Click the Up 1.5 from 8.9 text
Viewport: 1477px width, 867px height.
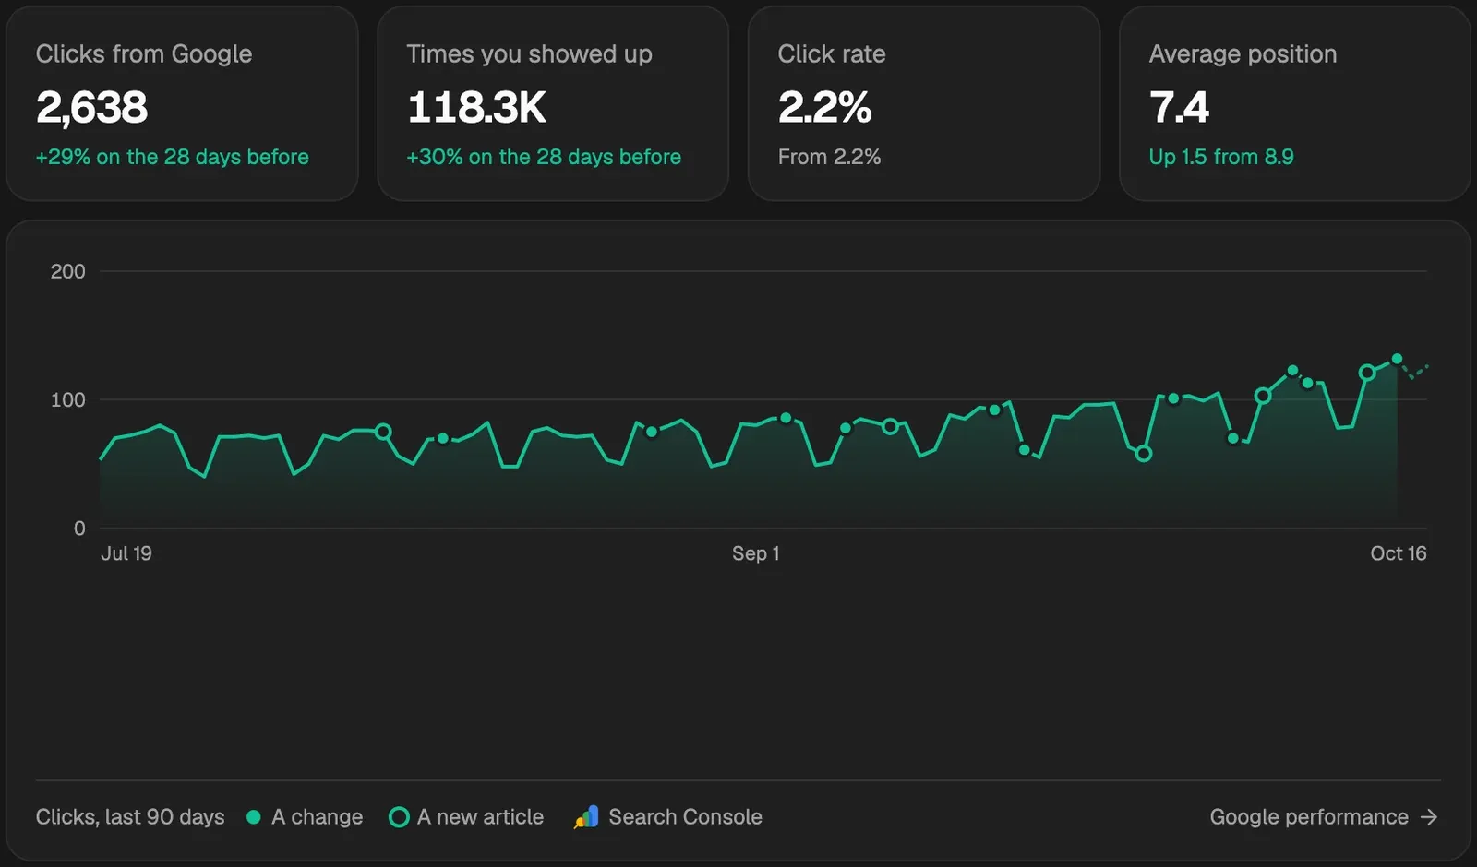pyautogui.click(x=1221, y=157)
